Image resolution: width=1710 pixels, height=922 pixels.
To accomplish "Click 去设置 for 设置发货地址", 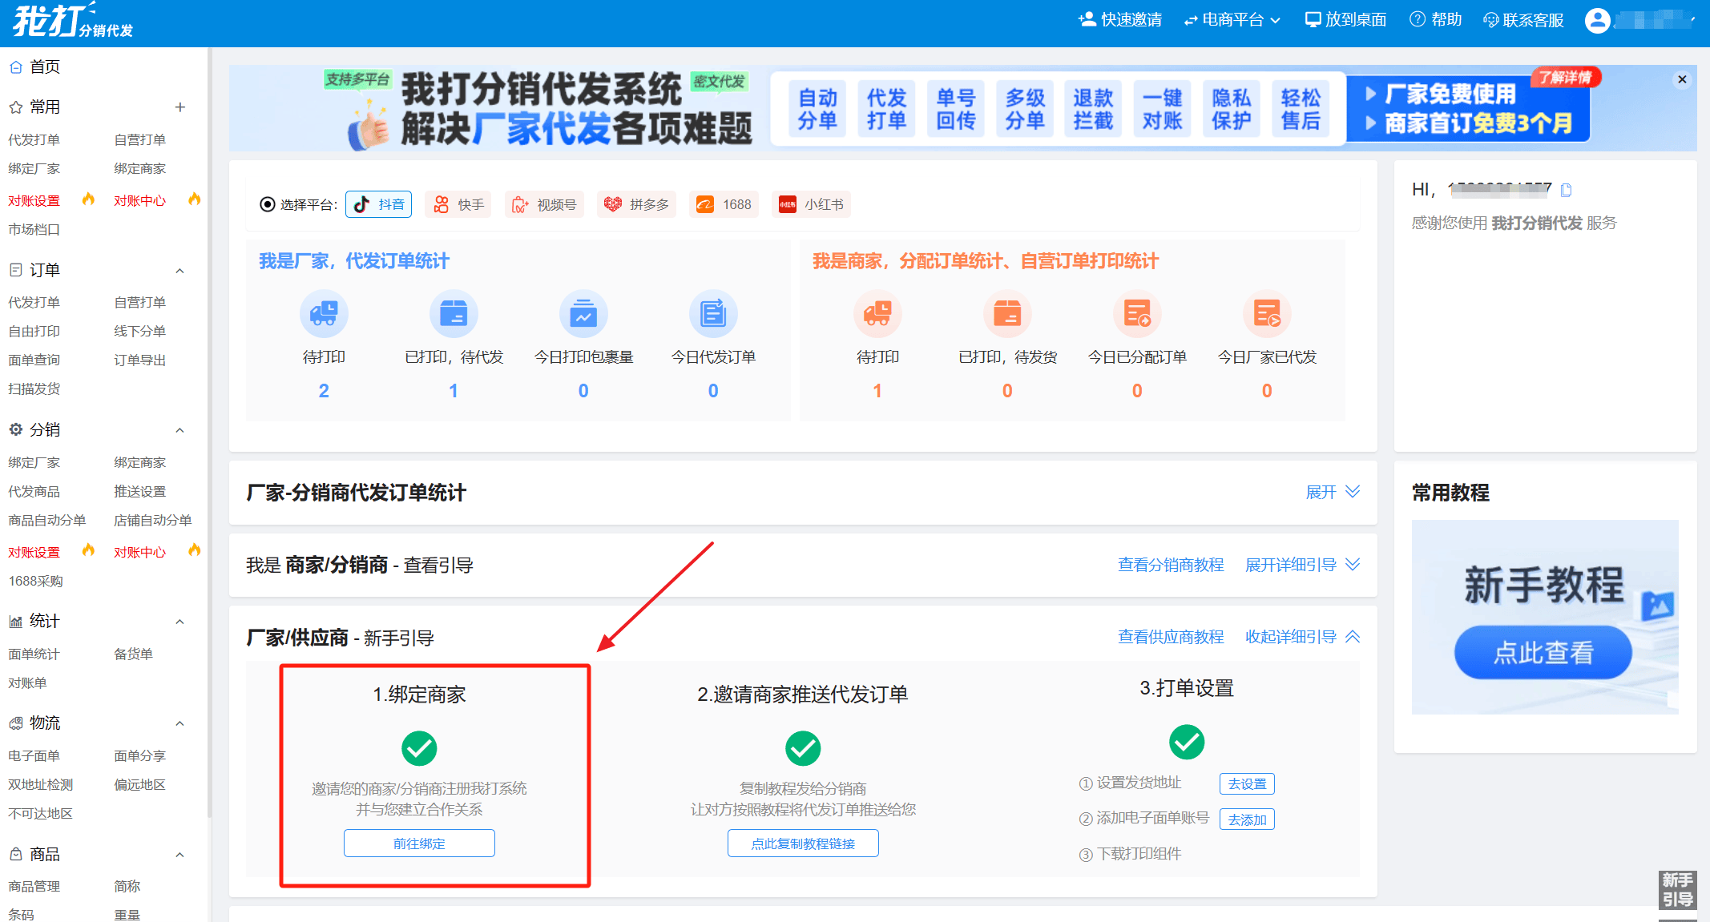I will (1247, 783).
